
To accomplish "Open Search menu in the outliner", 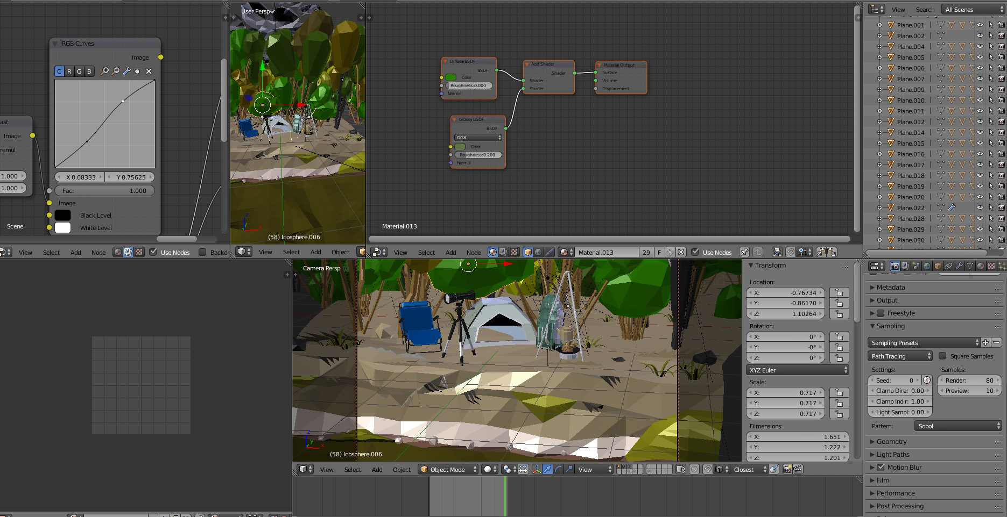I will [925, 10].
